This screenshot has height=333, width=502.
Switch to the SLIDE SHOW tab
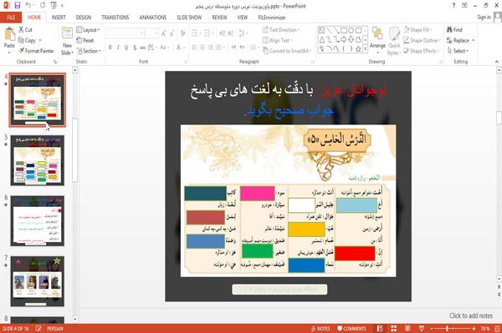pyautogui.click(x=189, y=18)
